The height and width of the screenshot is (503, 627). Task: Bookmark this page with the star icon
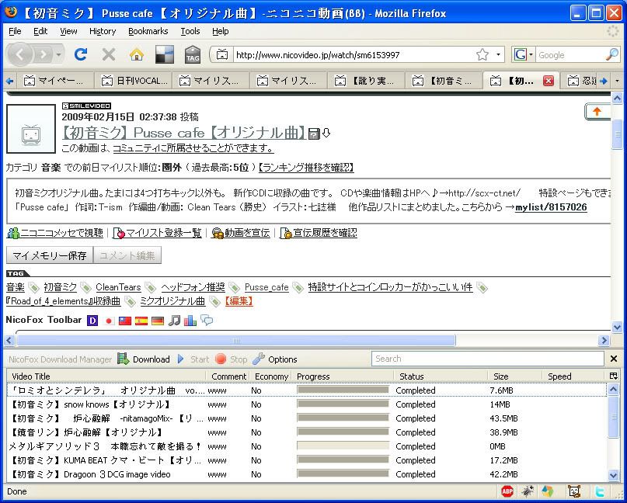482,55
